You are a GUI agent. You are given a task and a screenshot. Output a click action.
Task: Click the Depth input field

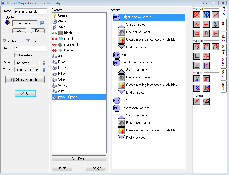30,49
